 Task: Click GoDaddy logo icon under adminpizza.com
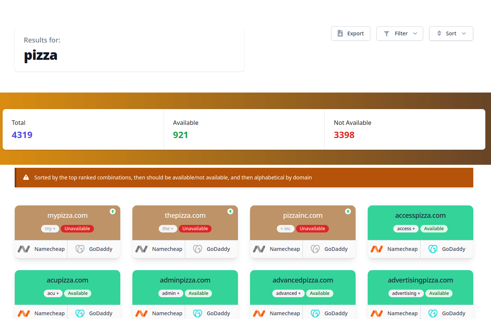click(x=198, y=313)
